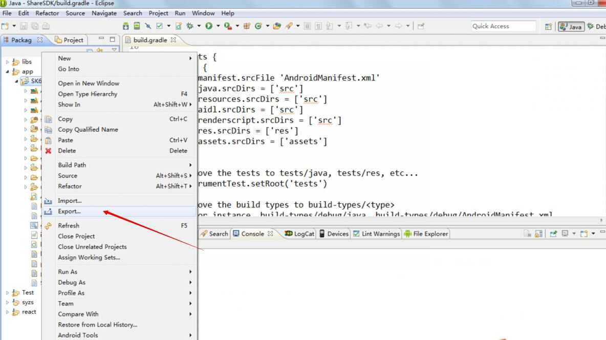Click the Scroll Lock icon in Console toolbar
606x340 pixels.
pyautogui.click(x=539, y=233)
